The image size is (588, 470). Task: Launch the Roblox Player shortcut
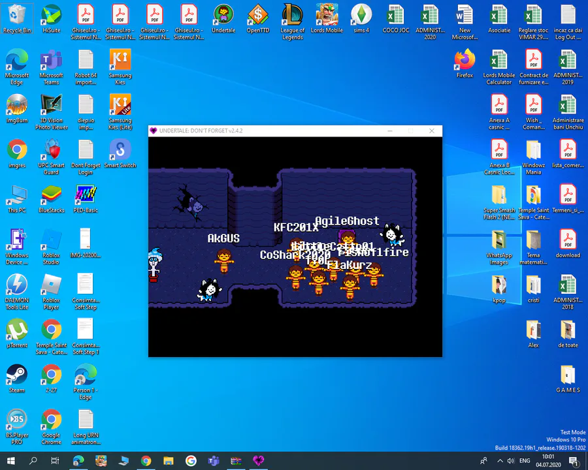click(52, 292)
